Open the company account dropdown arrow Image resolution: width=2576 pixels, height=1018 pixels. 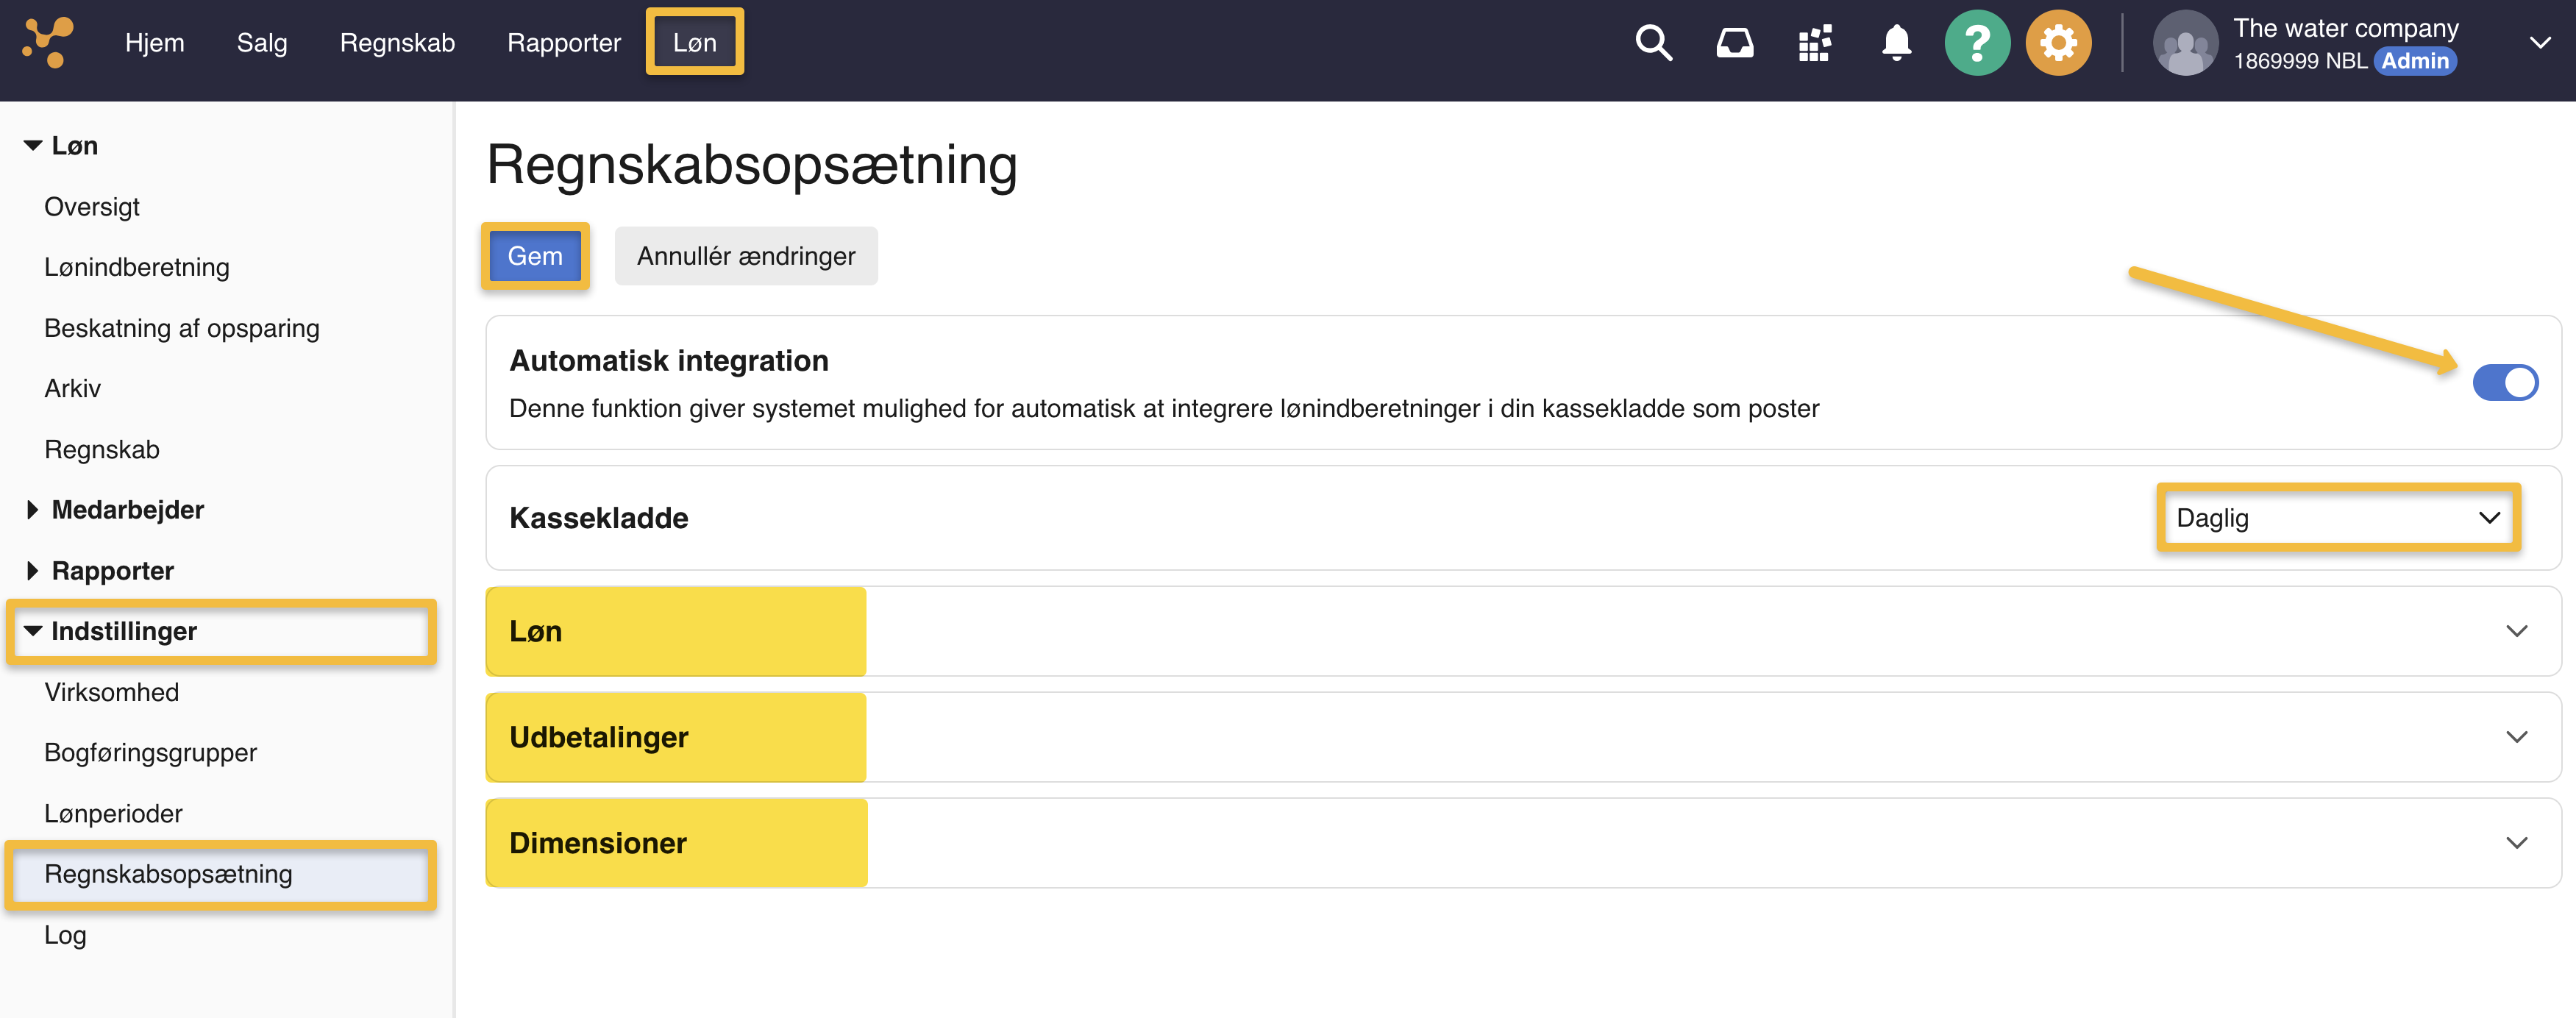[2539, 43]
